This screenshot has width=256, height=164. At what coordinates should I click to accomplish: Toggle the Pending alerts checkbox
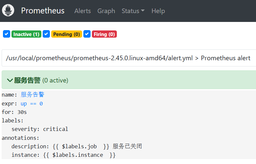(x=46, y=34)
